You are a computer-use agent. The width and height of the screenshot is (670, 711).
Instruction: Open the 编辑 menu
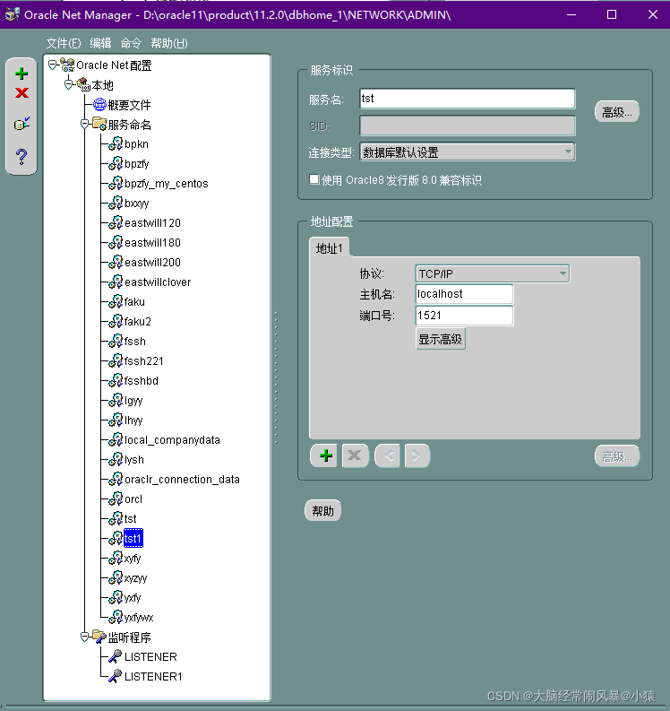[100, 43]
